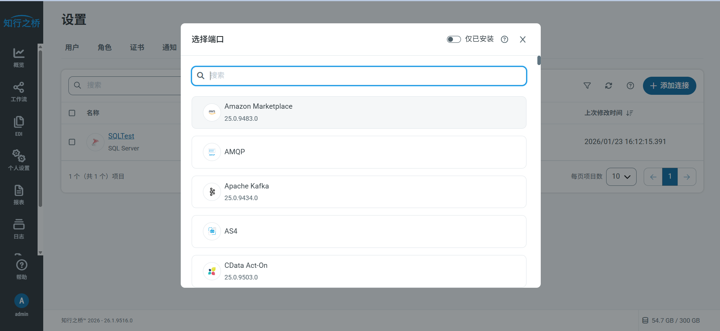Click the SQL Server subtitle text
This screenshot has width=720, height=331.
tap(124, 148)
